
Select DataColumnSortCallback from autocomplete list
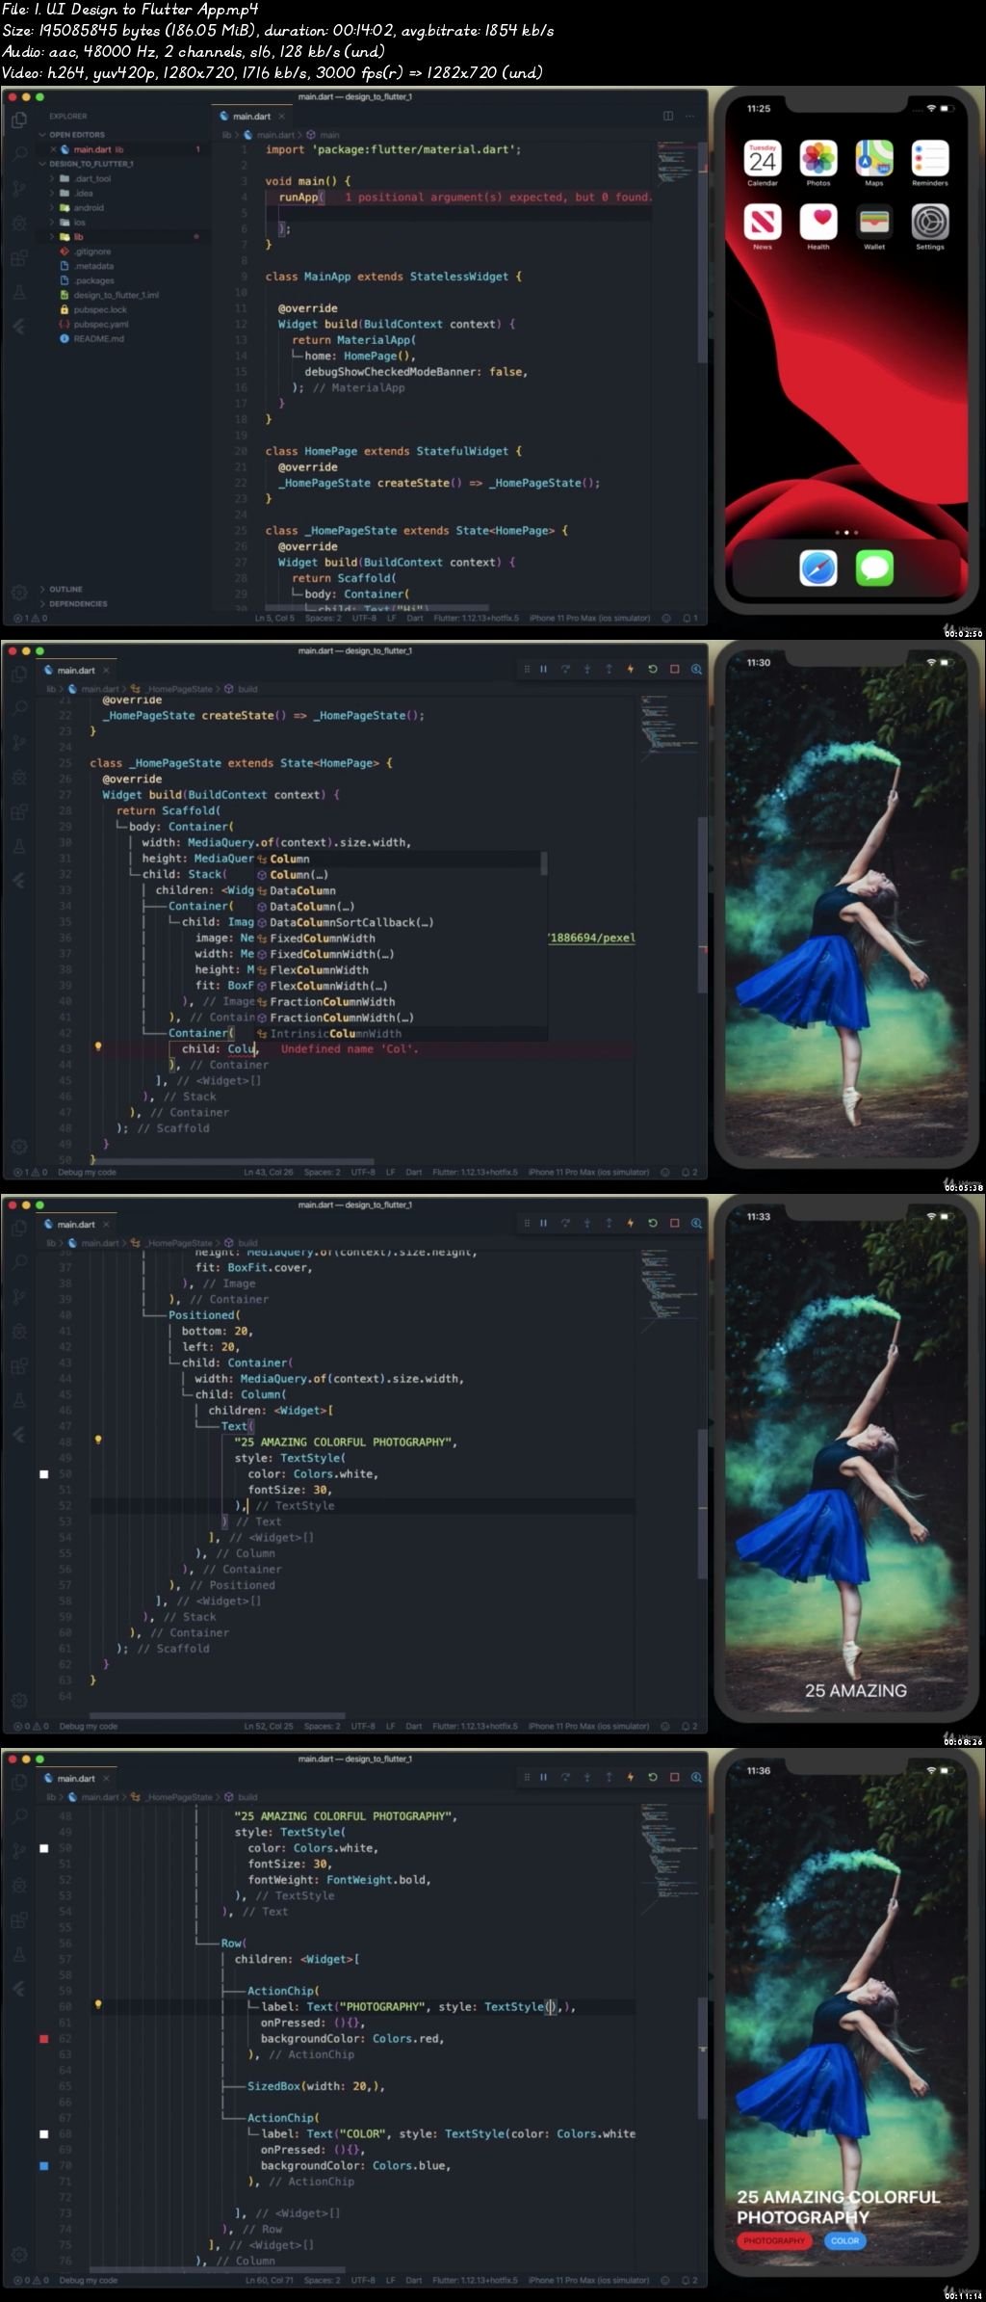[x=350, y=922]
